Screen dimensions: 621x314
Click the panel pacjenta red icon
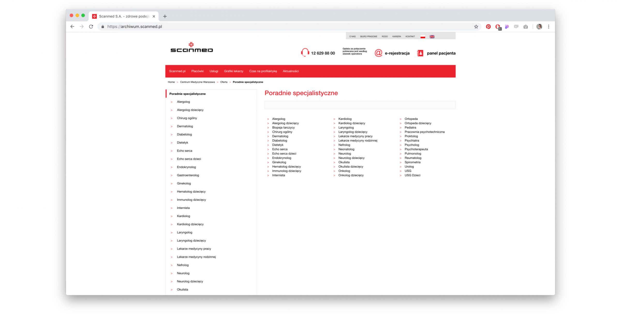(420, 53)
